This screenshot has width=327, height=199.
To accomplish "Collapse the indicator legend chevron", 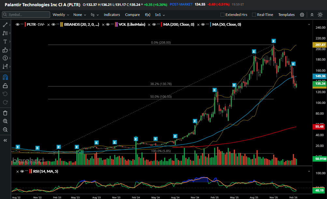I will (309, 24).
